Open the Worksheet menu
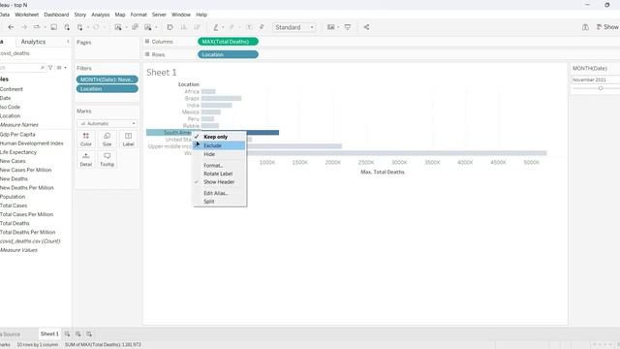The width and height of the screenshot is (620, 349). coord(26,15)
